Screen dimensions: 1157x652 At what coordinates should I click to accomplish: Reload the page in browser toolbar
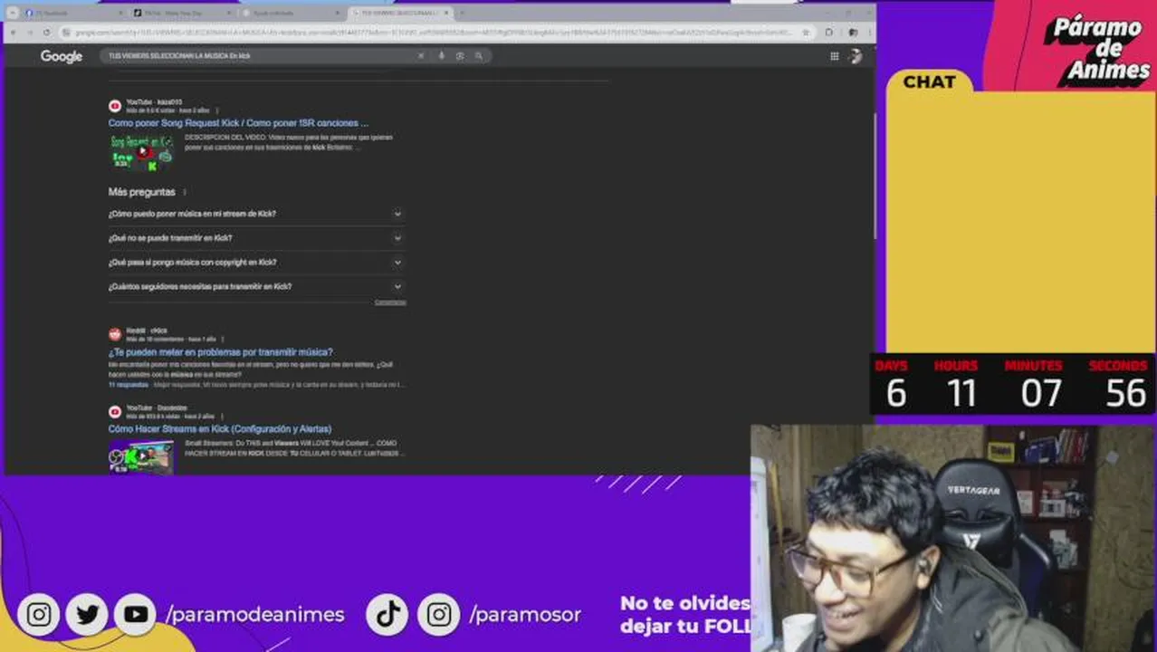coord(46,32)
